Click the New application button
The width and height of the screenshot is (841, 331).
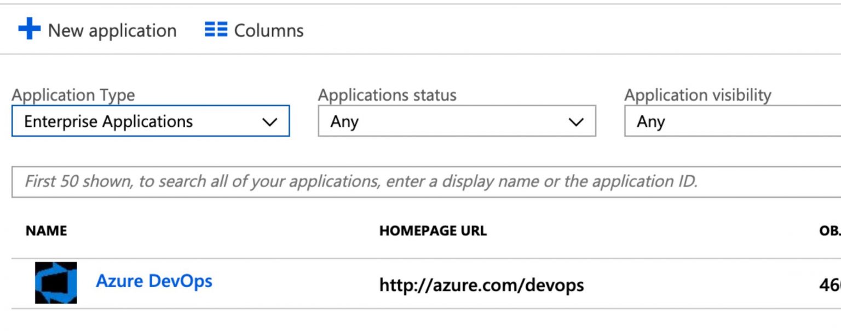click(x=99, y=30)
